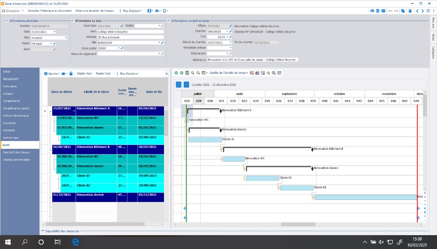437x249 pixels.
Task: Click the redo arrow icon
Action: point(396,11)
